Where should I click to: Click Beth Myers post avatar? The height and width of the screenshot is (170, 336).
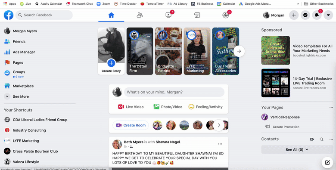point(117,144)
